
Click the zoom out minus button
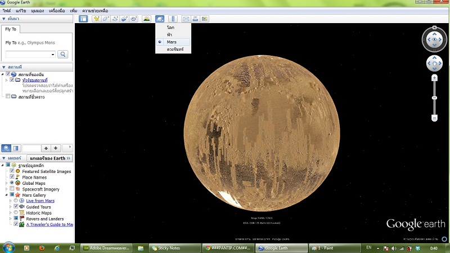pos(434,118)
